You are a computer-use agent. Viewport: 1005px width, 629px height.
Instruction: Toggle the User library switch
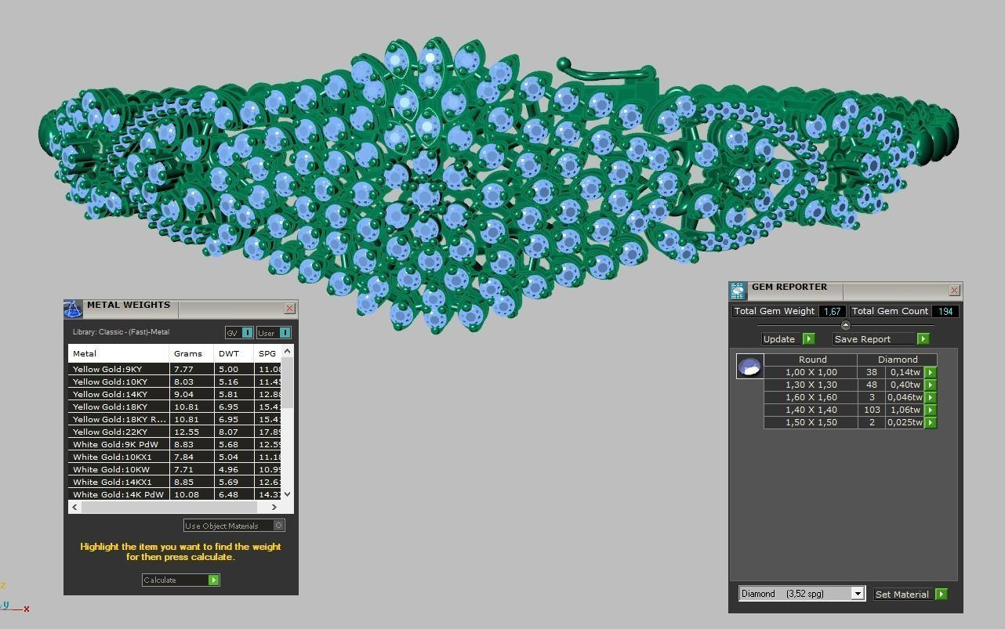(x=284, y=333)
